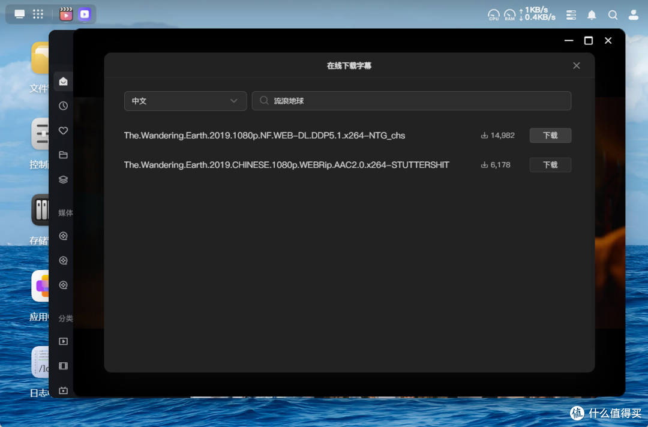Download the STUTTERSHIT subtitle
Image resolution: width=648 pixels, height=427 pixels.
550,165
